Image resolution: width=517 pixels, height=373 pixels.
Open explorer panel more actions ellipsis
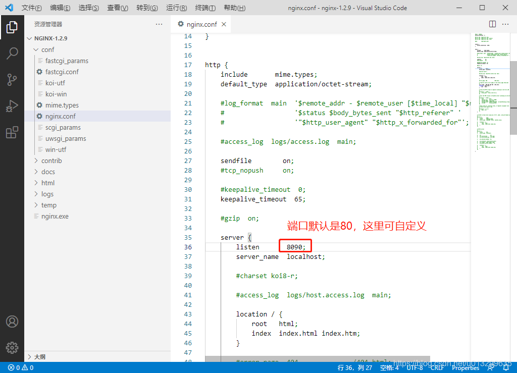click(159, 24)
